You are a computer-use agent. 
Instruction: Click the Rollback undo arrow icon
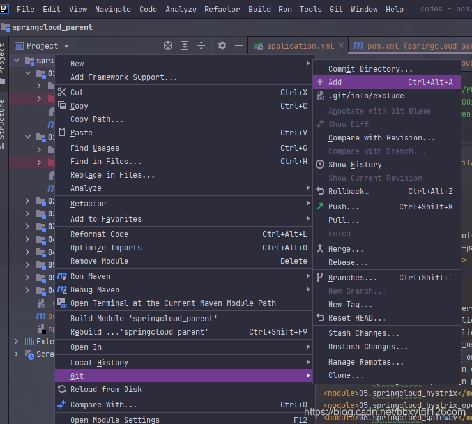pyautogui.click(x=320, y=191)
